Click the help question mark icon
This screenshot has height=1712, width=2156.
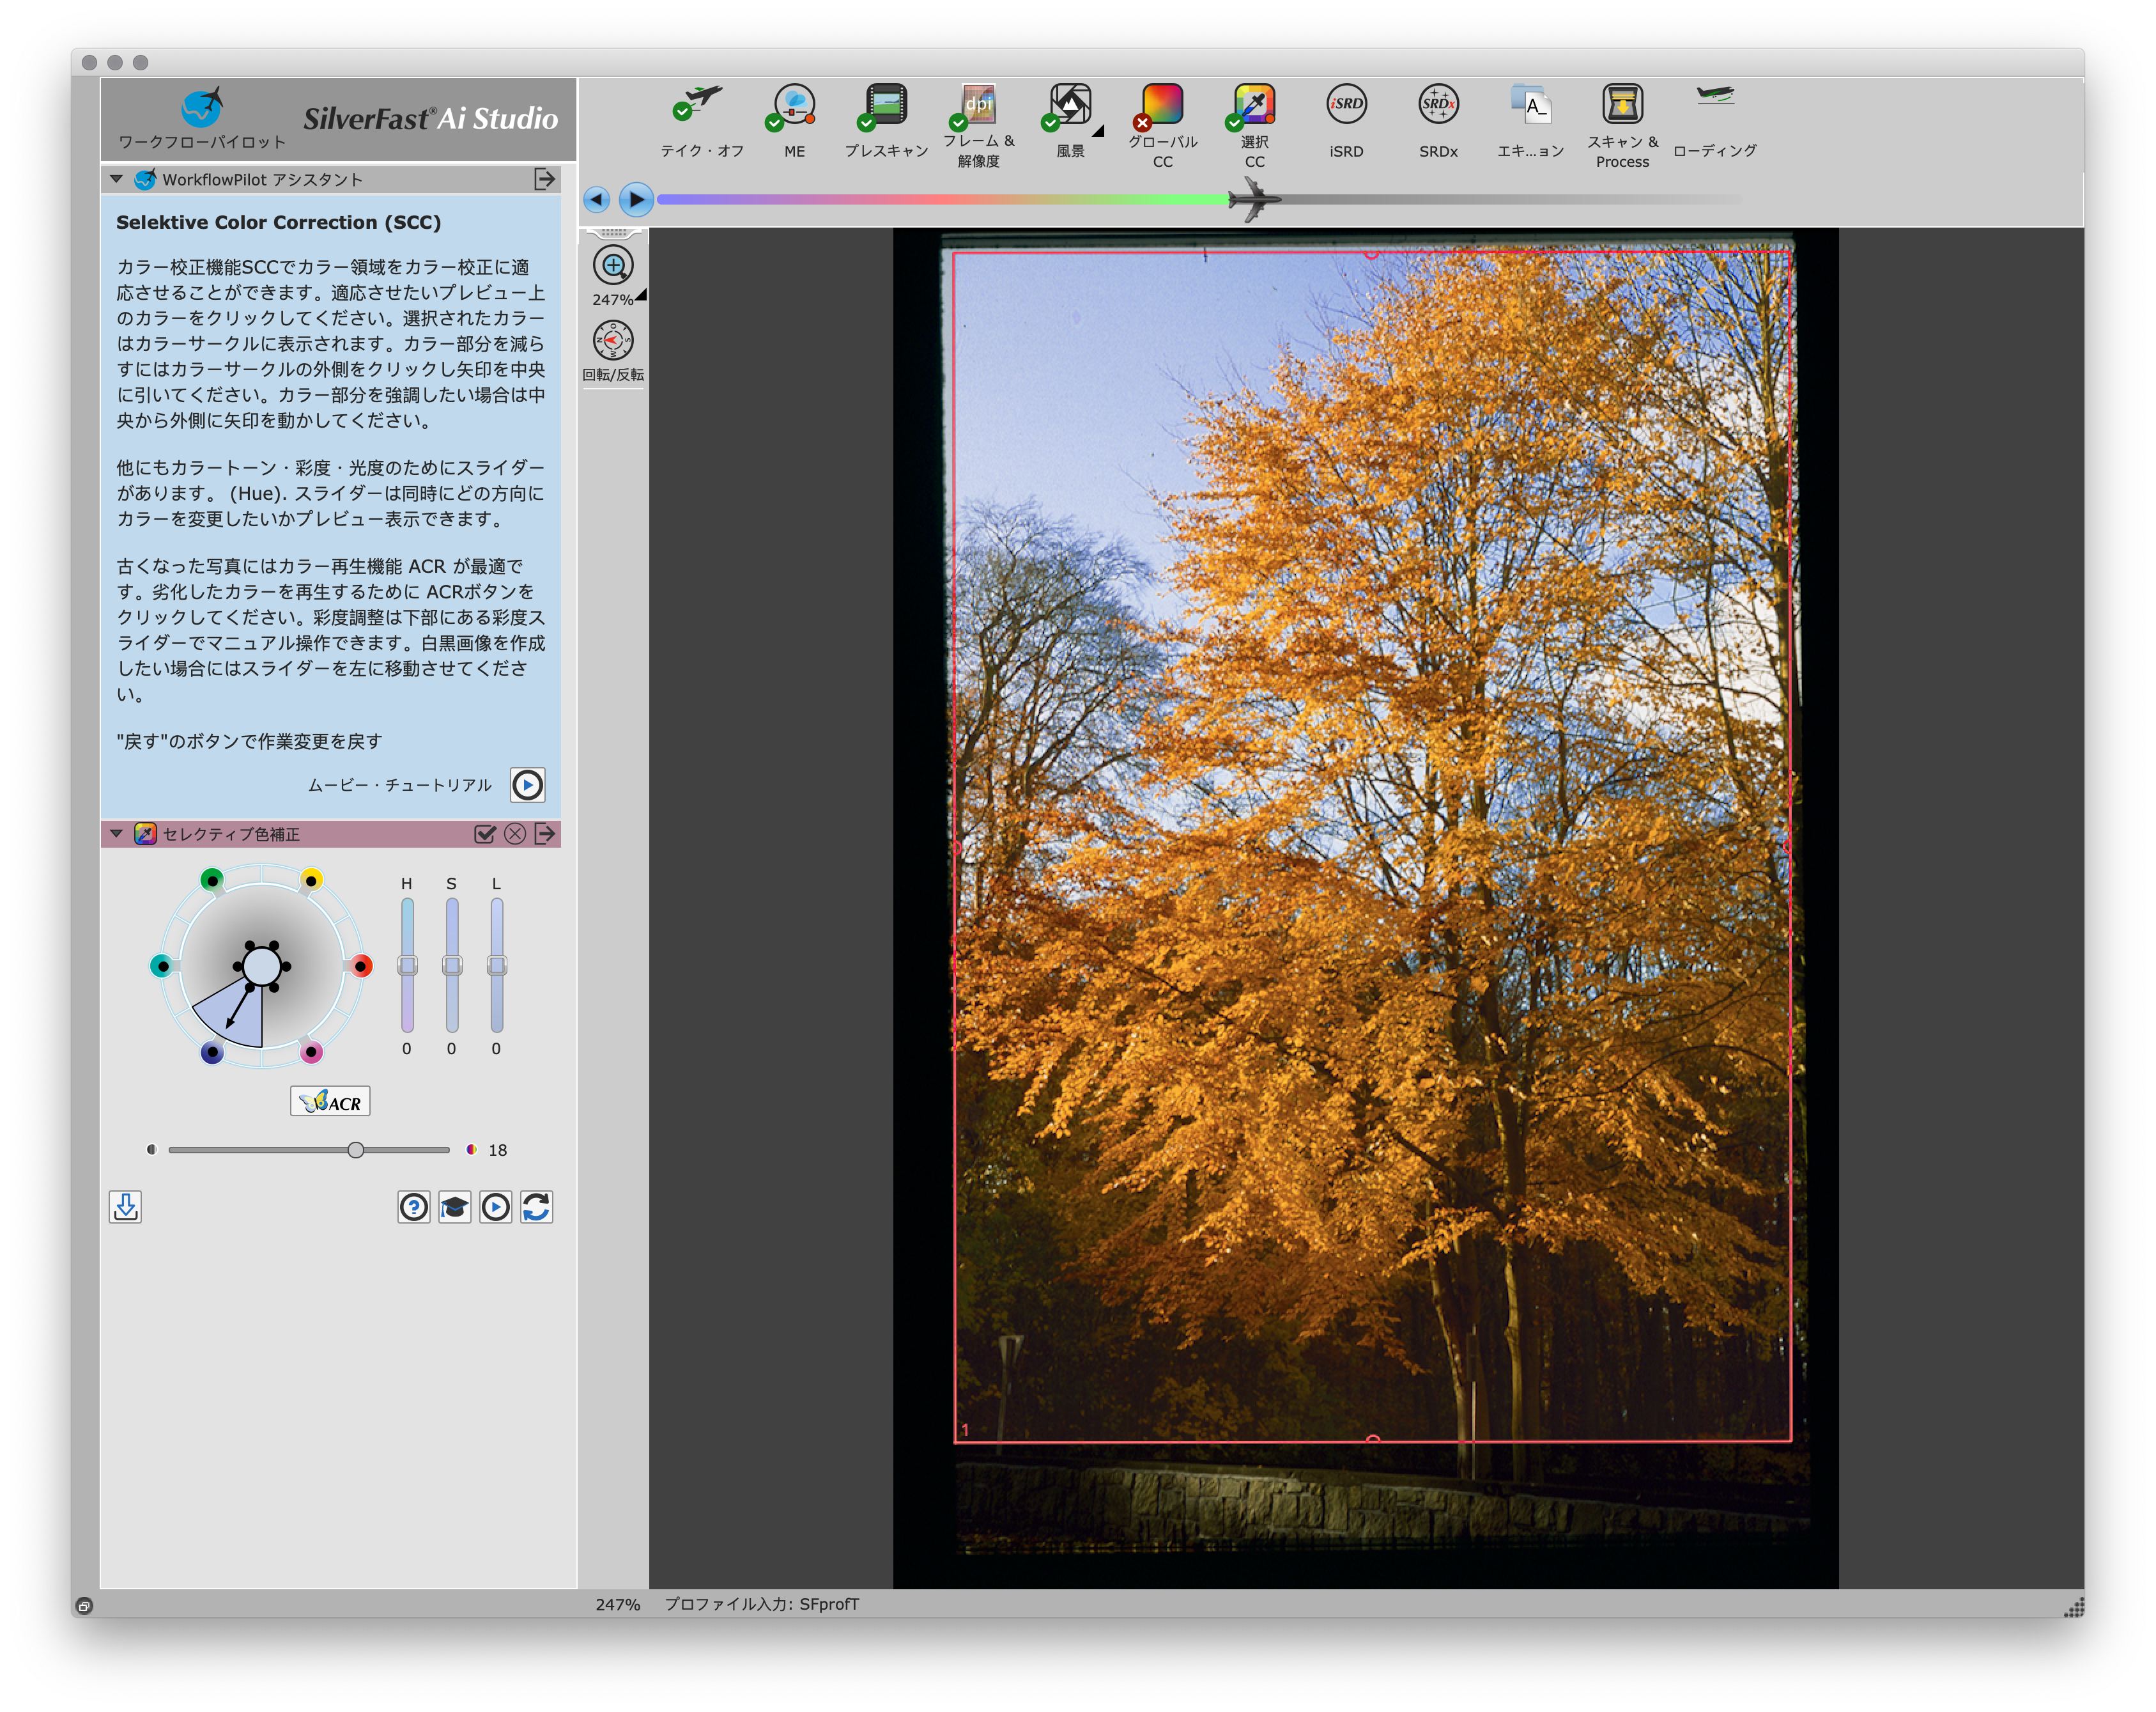414,1208
